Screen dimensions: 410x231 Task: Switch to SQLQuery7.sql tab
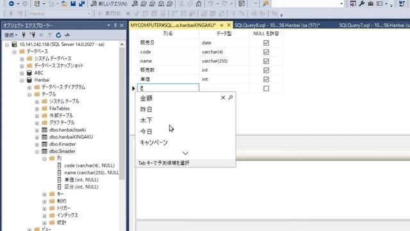[x=374, y=25]
